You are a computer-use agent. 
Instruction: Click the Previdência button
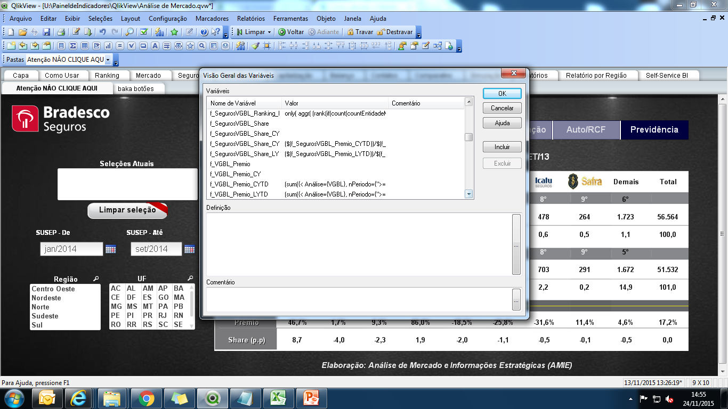[x=654, y=129]
